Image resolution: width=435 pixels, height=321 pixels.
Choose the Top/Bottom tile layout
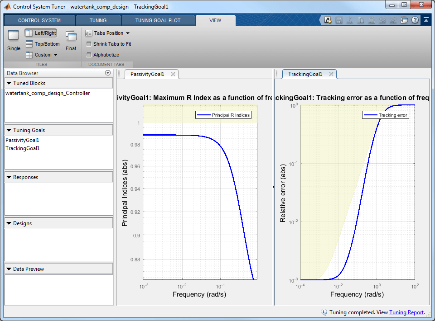[x=42, y=44]
